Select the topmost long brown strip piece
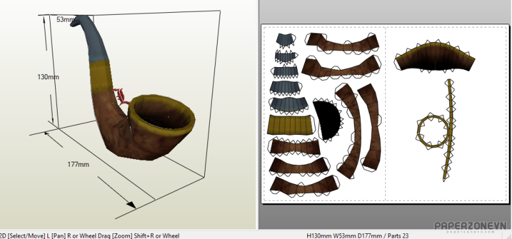This screenshot has height=239, width=512. [342, 43]
